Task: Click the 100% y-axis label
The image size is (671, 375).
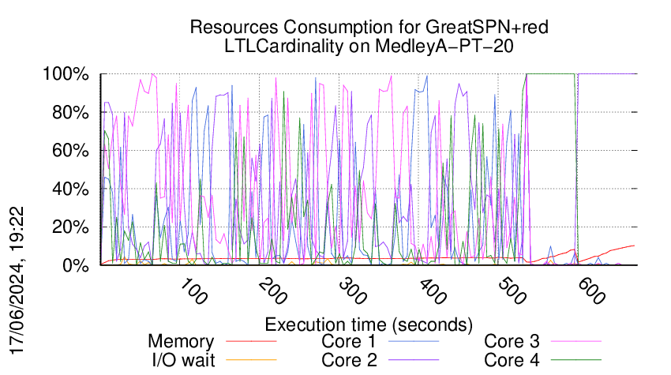Action: point(66,74)
